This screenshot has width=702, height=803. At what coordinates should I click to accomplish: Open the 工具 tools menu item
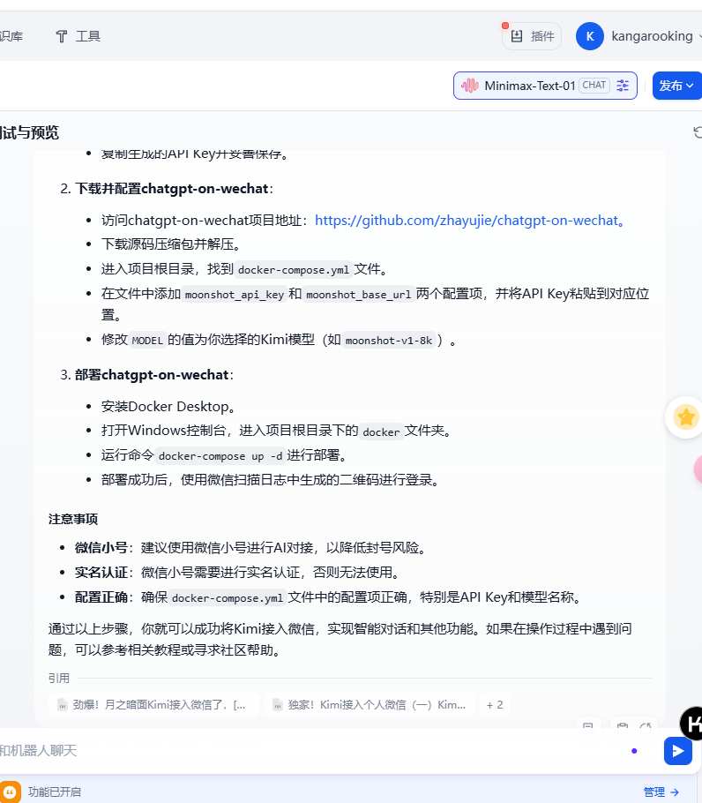tap(78, 36)
